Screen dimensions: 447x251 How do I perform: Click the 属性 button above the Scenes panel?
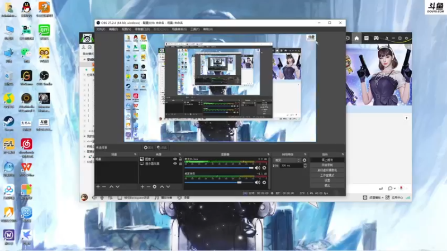point(149,148)
